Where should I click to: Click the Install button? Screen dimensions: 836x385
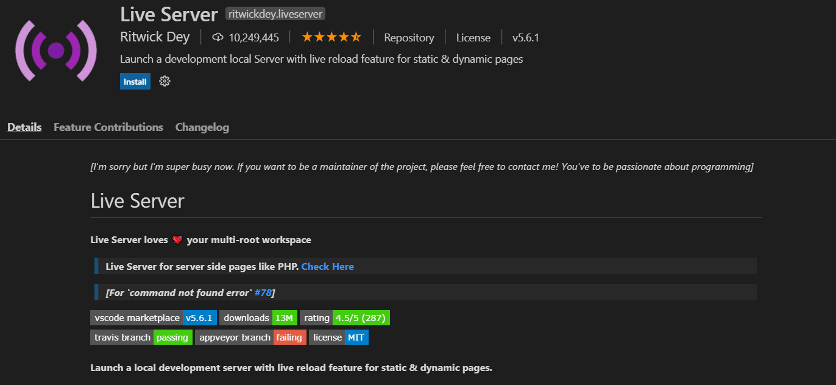coord(135,81)
